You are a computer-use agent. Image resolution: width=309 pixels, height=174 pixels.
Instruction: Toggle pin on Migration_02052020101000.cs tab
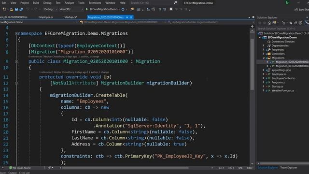point(127,17)
